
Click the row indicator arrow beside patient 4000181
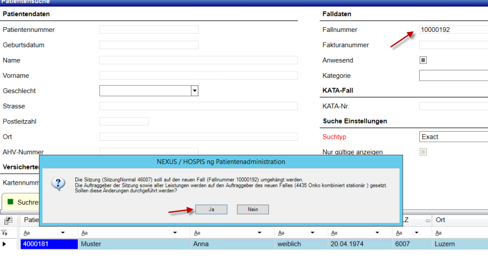click(x=4, y=244)
